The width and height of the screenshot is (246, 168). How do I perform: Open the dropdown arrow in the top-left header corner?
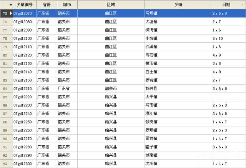click(11, 5)
